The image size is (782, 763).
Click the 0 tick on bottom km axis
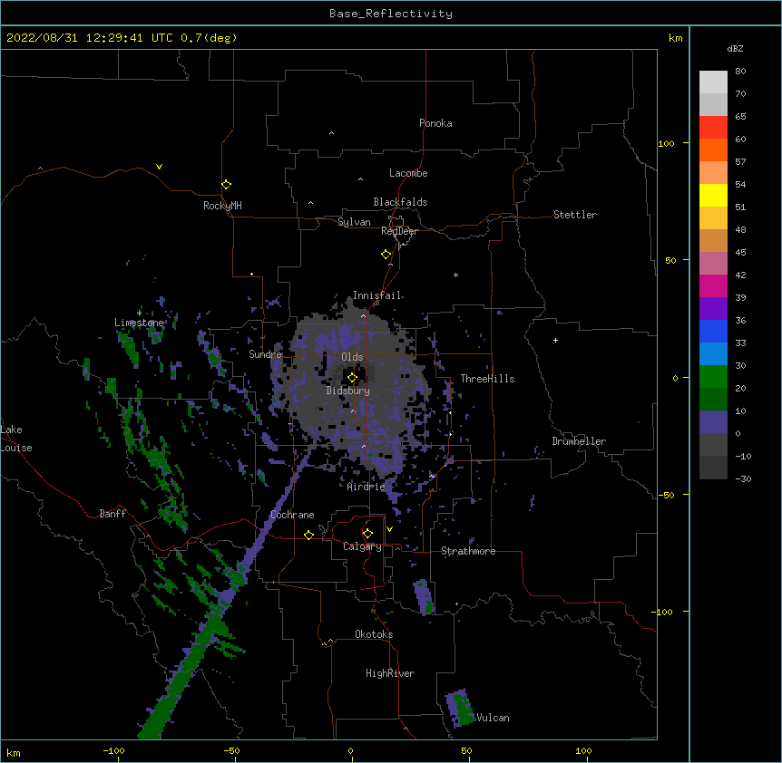pyautogui.click(x=350, y=750)
